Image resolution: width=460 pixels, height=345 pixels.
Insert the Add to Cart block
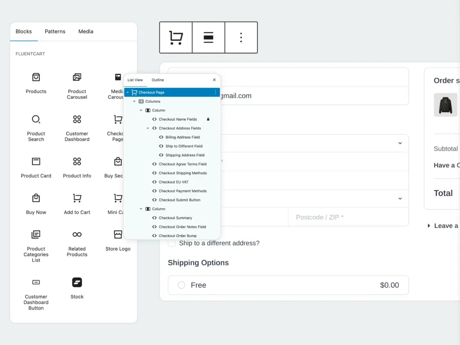click(x=77, y=204)
